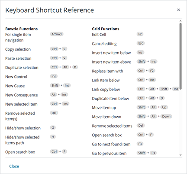Close the dialog using the X icon
Image resolution: width=187 pixels, height=174 pixels.
tap(178, 10)
